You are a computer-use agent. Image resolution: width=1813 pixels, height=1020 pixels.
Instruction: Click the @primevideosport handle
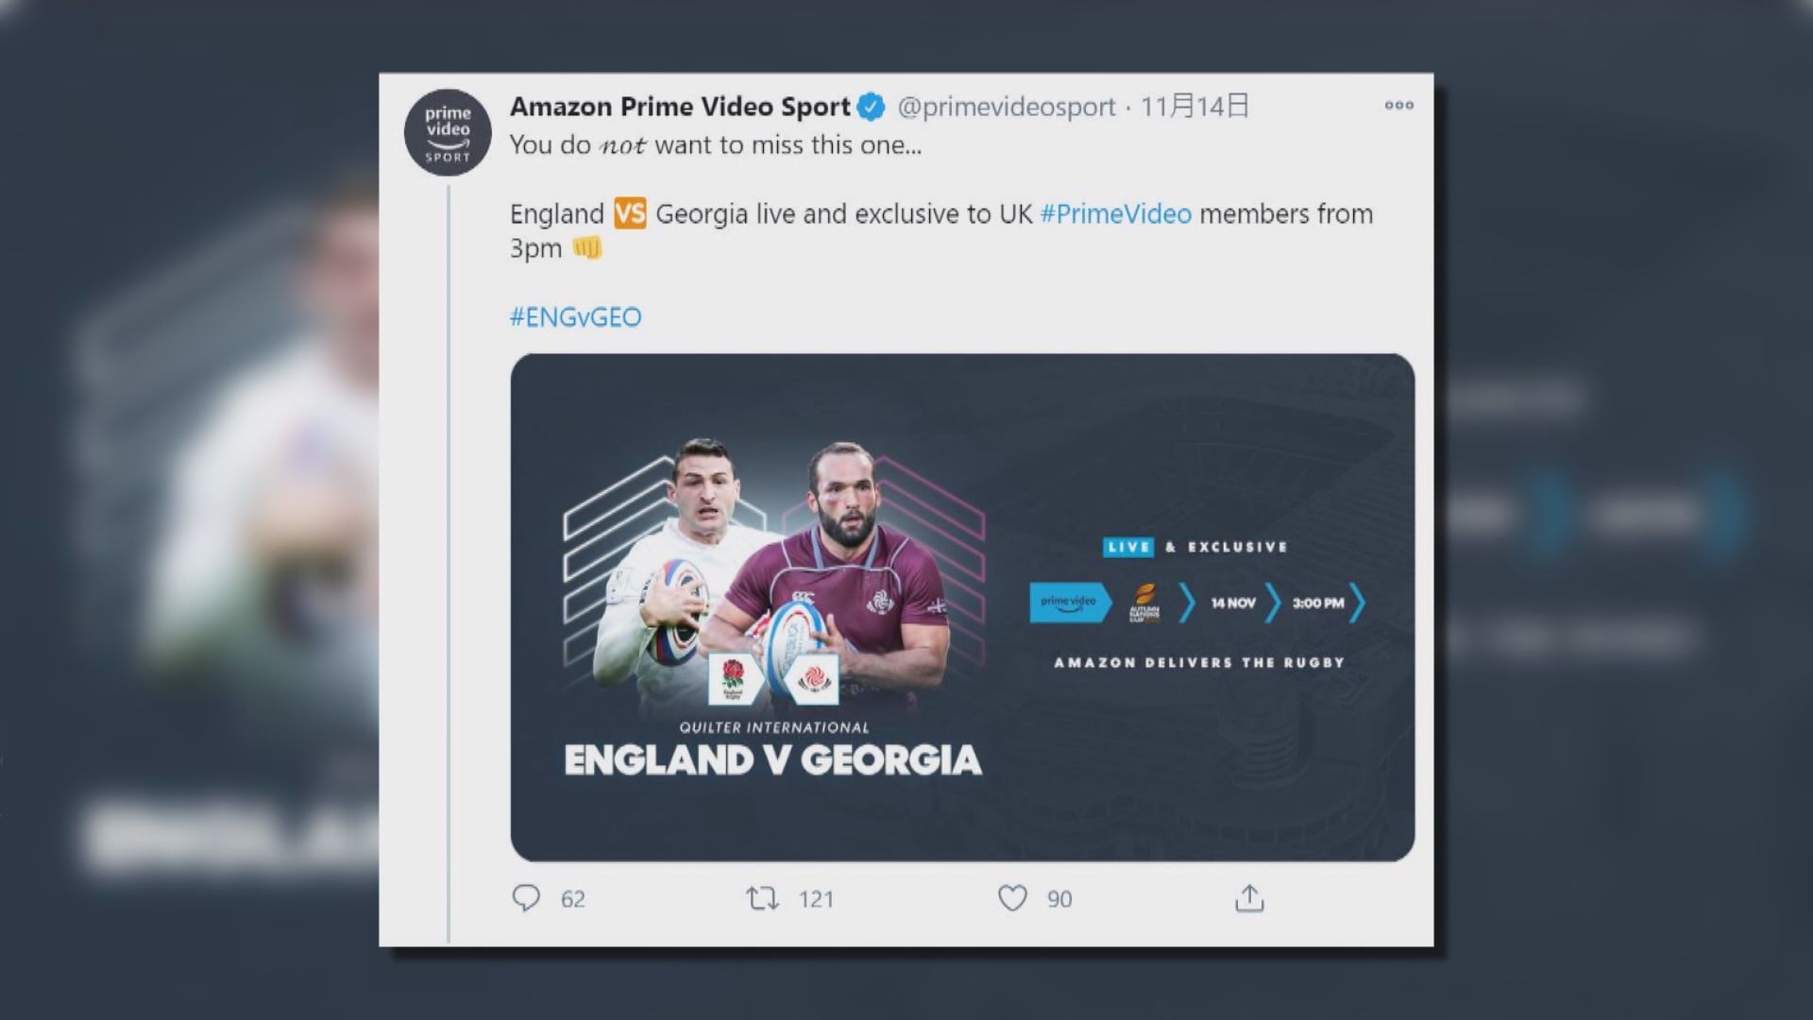point(1006,107)
